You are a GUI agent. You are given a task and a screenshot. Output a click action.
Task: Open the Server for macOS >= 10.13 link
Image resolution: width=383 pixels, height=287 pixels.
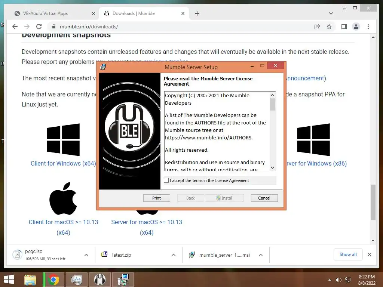click(147, 227)
